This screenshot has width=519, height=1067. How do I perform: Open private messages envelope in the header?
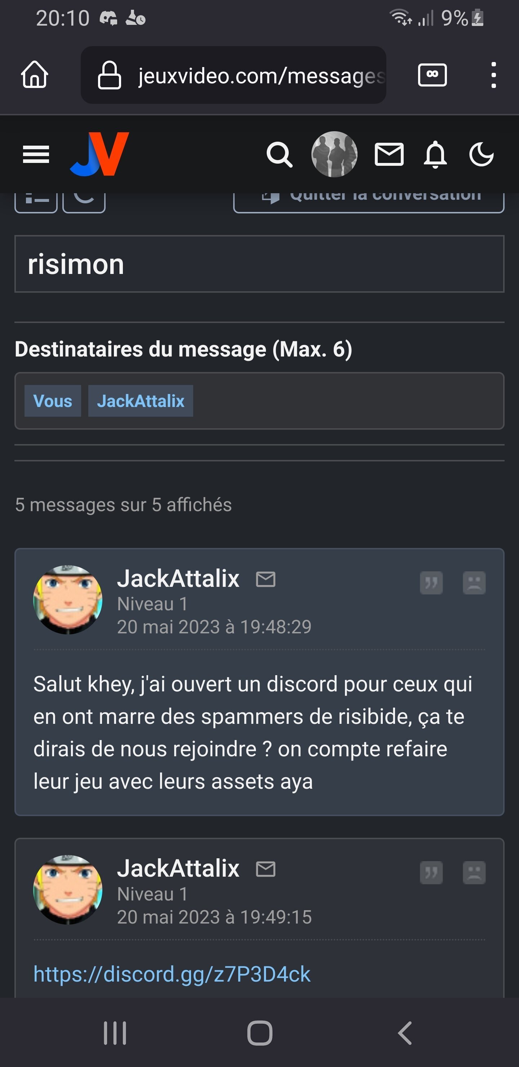click(389, 155)
